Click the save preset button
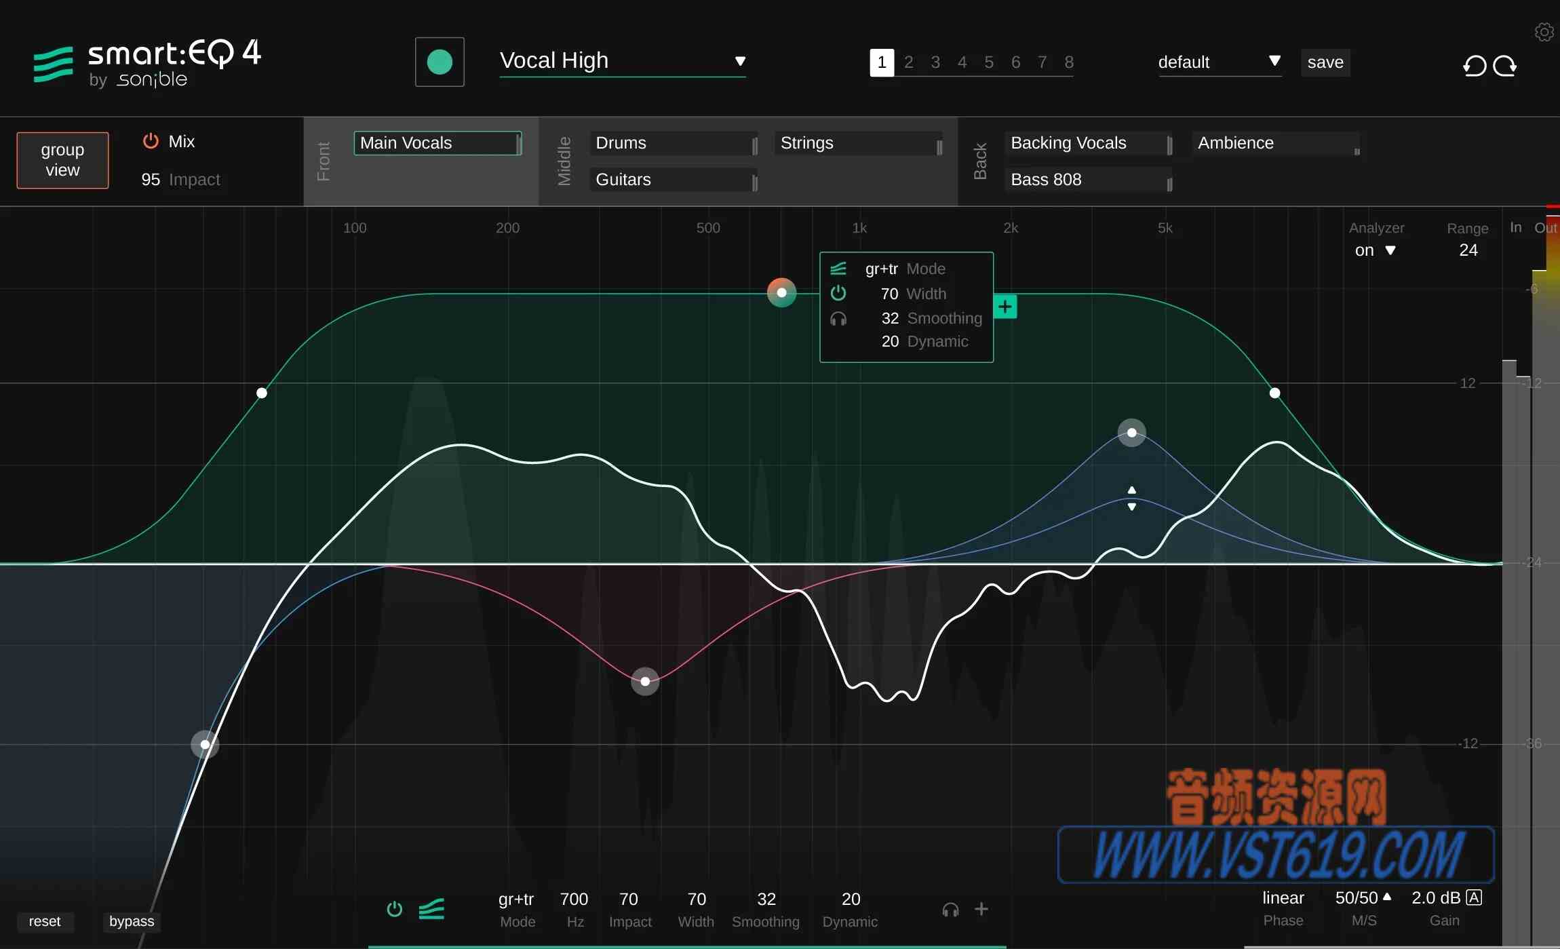Viewport: 1560px width, 949px height. 1325,62
